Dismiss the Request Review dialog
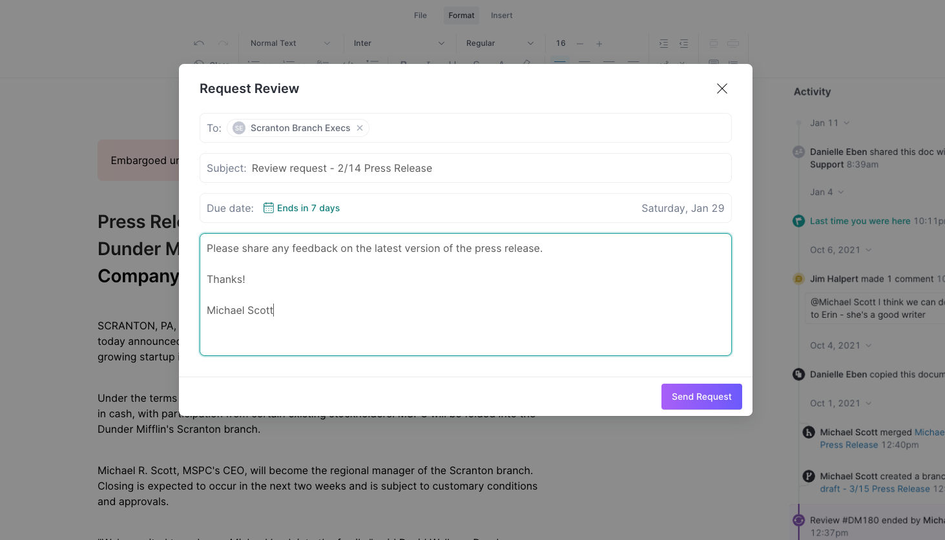Screen dimensions: 945x540 (x=722, y=88)
